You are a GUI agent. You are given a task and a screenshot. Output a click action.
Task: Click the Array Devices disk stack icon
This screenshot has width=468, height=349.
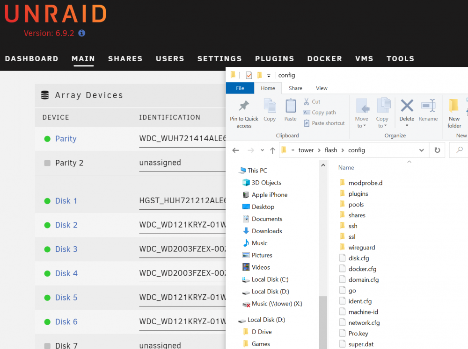[x=45, y=95]
